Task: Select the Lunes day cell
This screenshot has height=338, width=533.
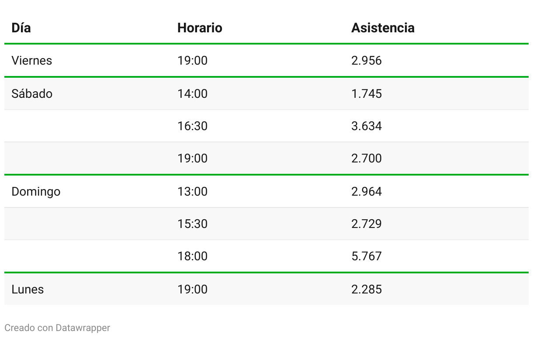Action: pos(28,289)
